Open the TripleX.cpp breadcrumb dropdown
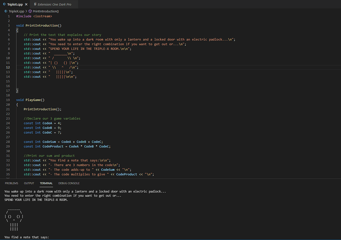The image size is (341, 240). [17, 11]
